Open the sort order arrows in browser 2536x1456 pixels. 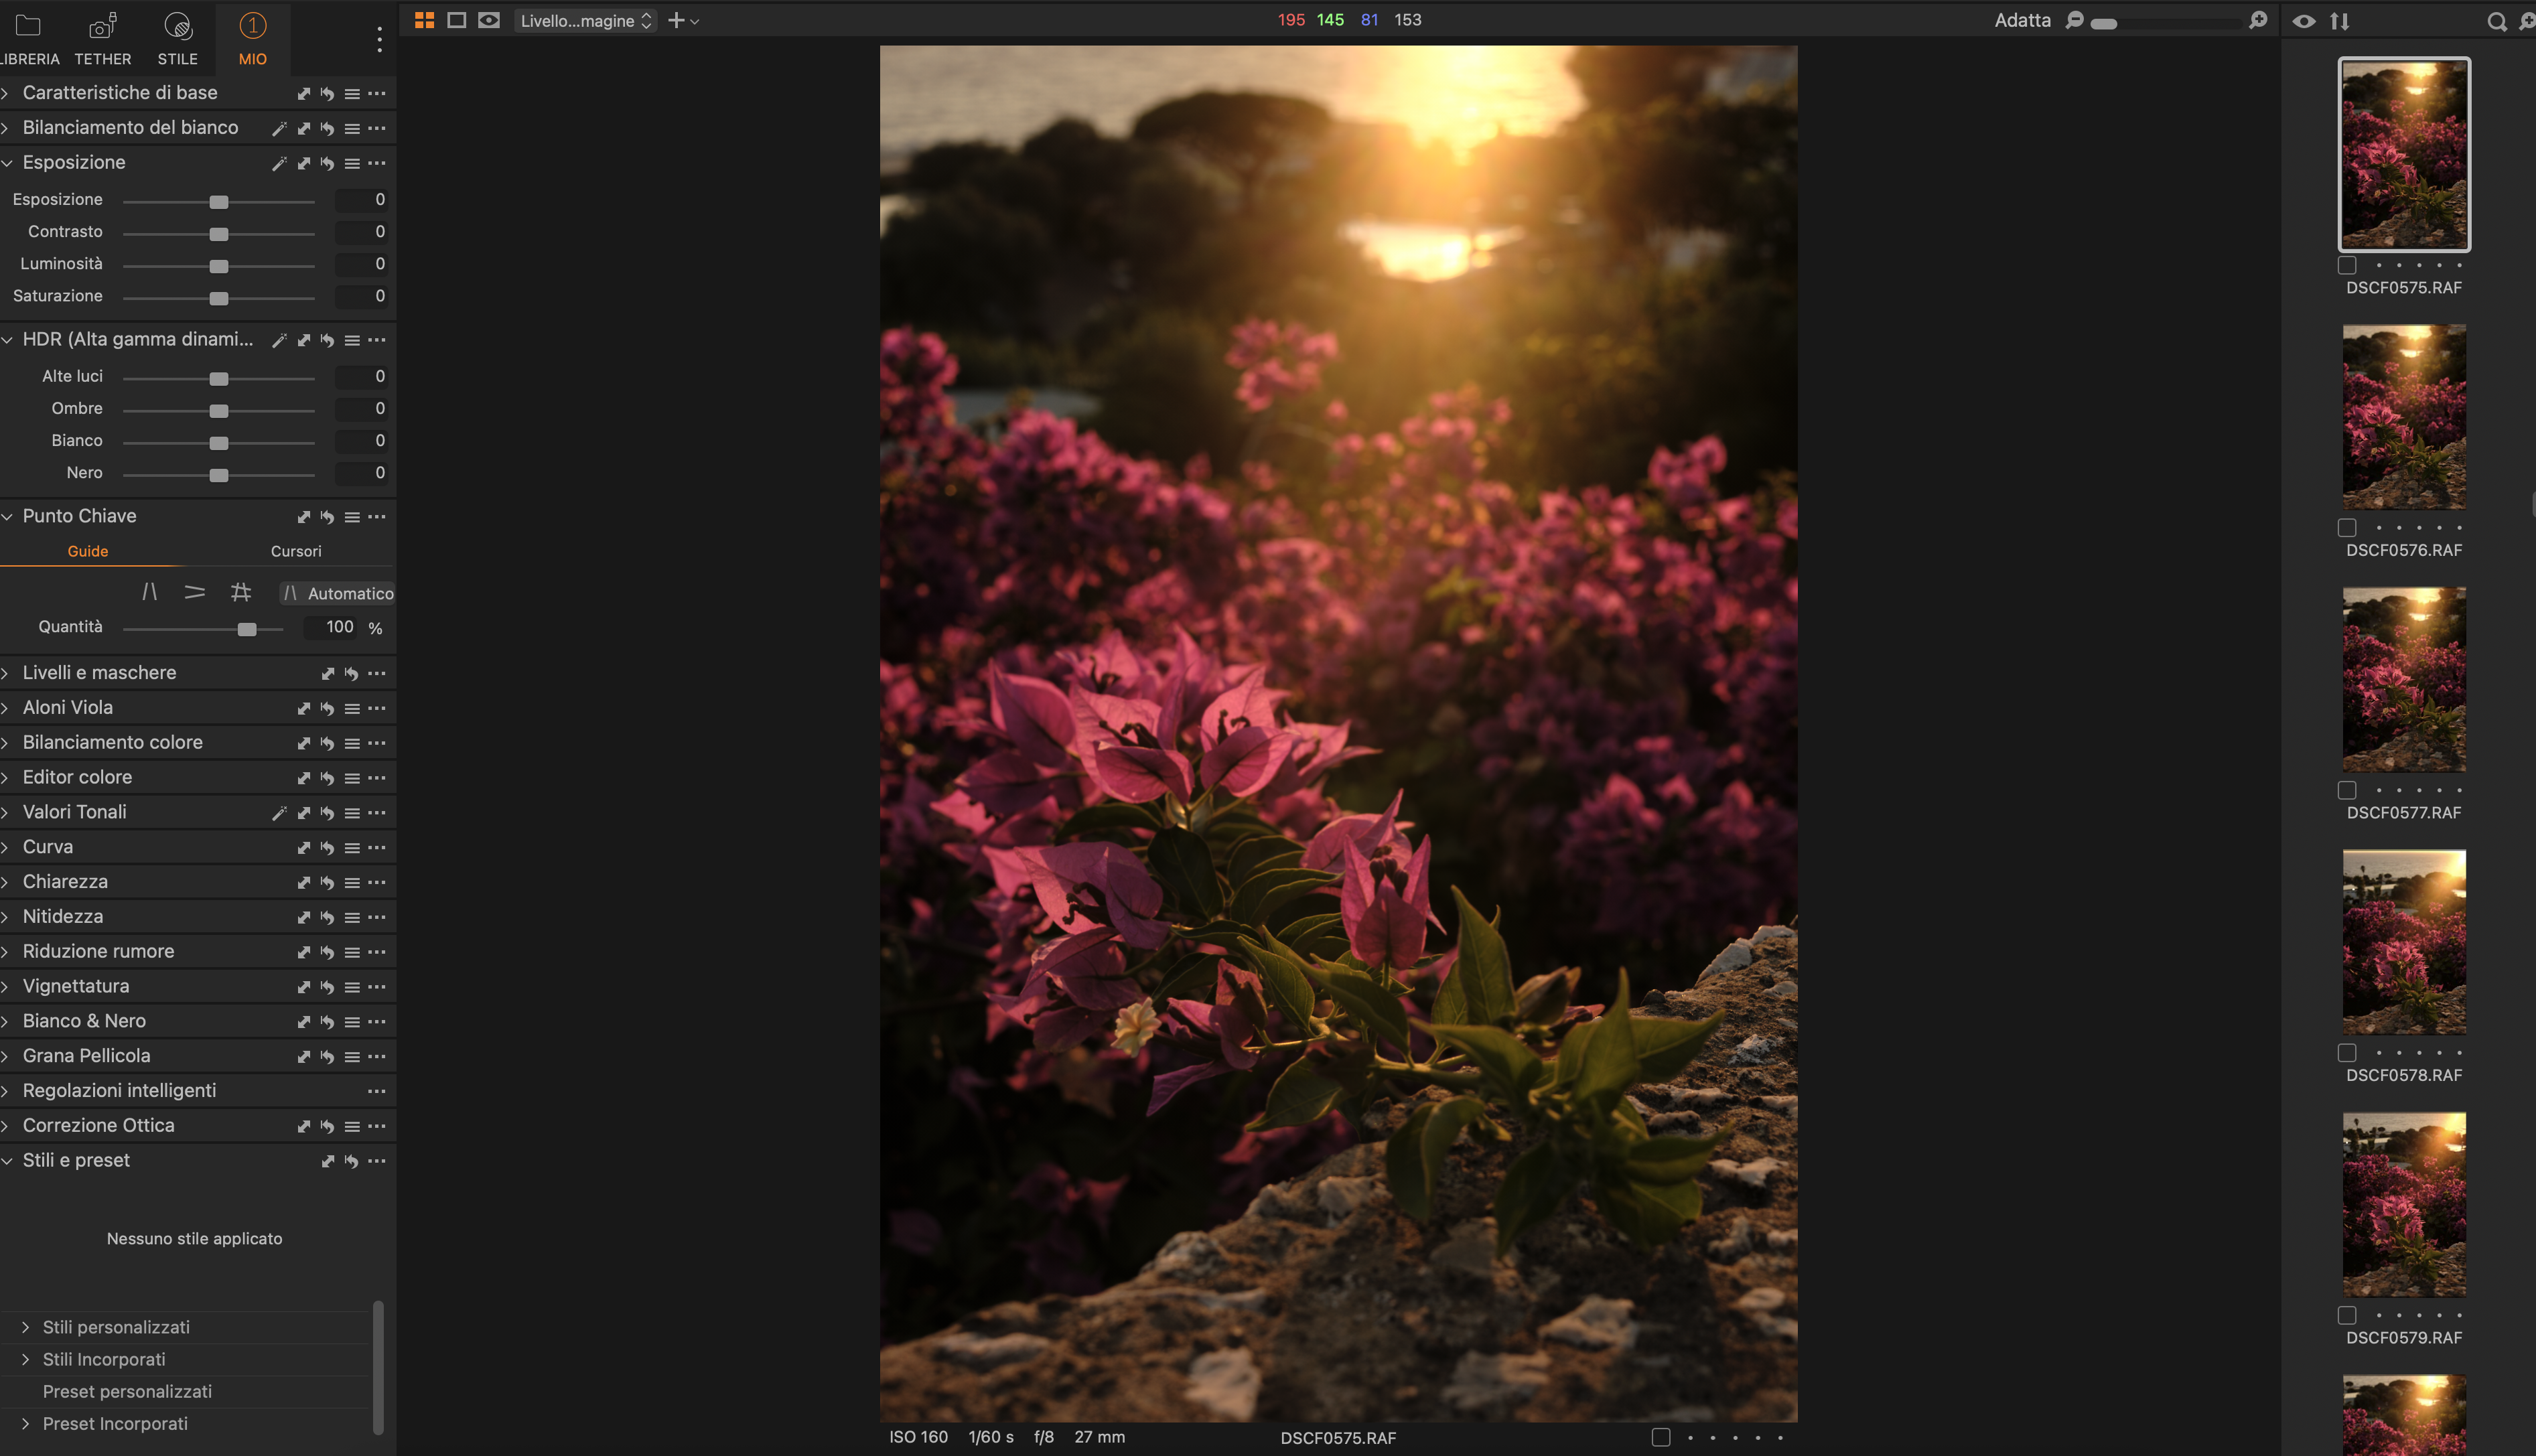click(x=2339, y=21)
